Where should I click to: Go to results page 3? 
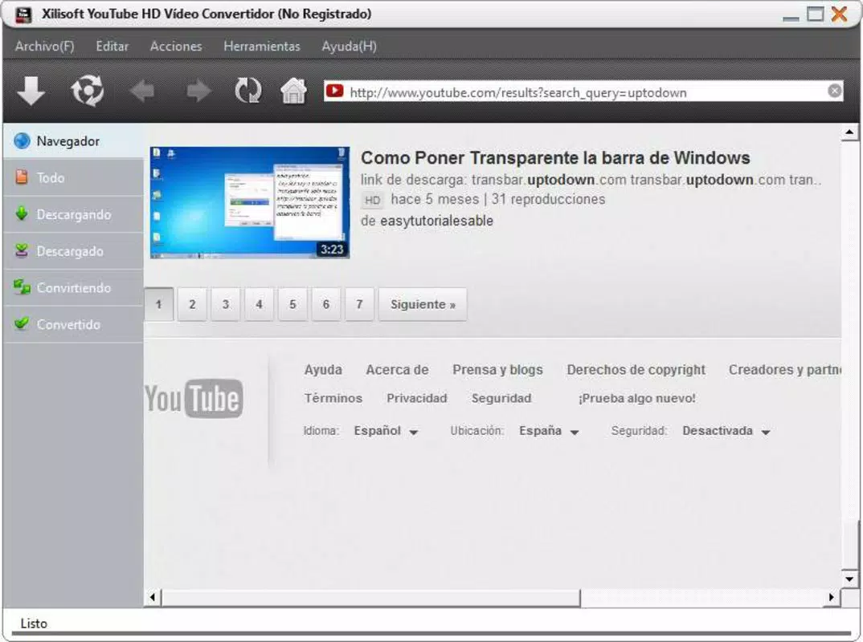coord(226,304)
